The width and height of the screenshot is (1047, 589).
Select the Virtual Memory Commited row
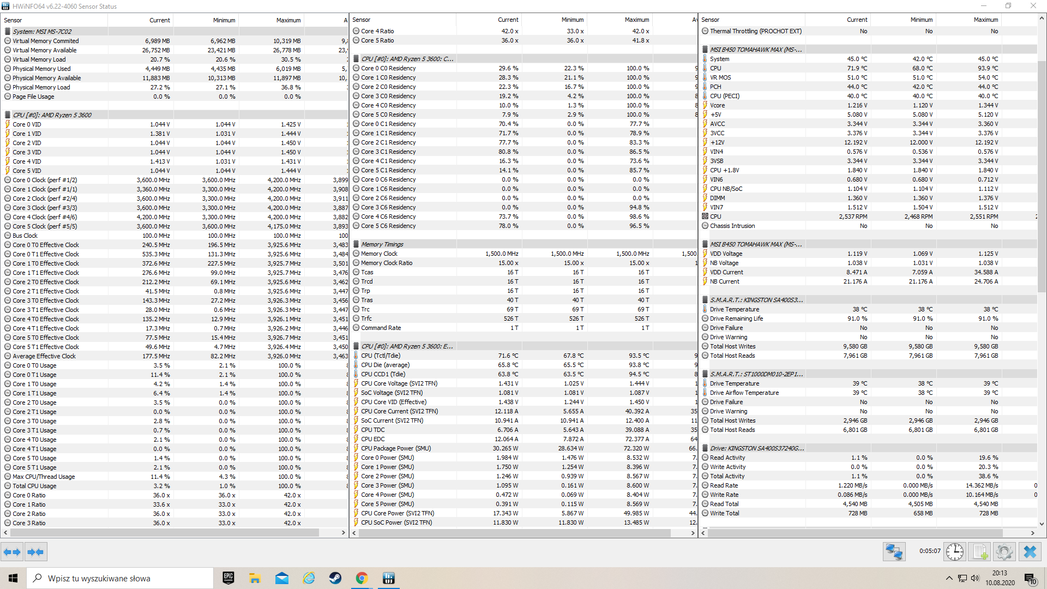click(x=174, y=41)
